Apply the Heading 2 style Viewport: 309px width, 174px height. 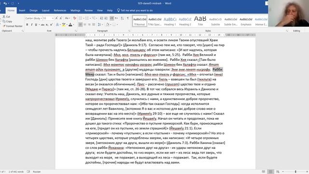click(x=185, y=21)
